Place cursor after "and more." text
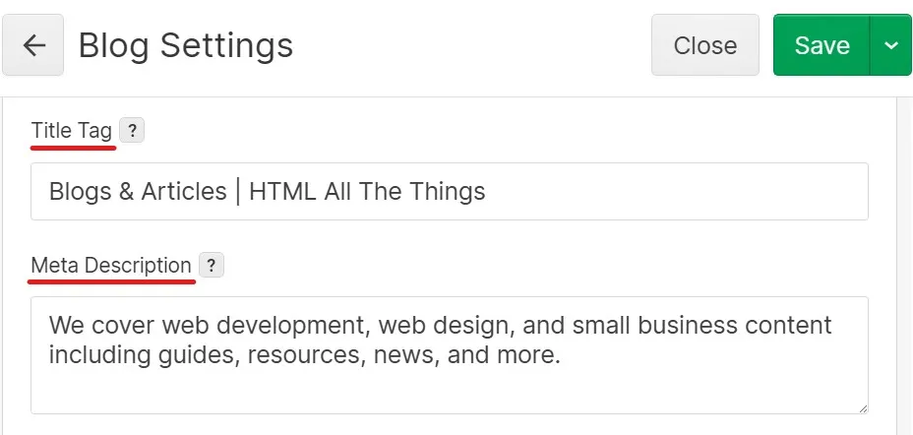This screenshot has height=435, width=913. tap(561, 354)
